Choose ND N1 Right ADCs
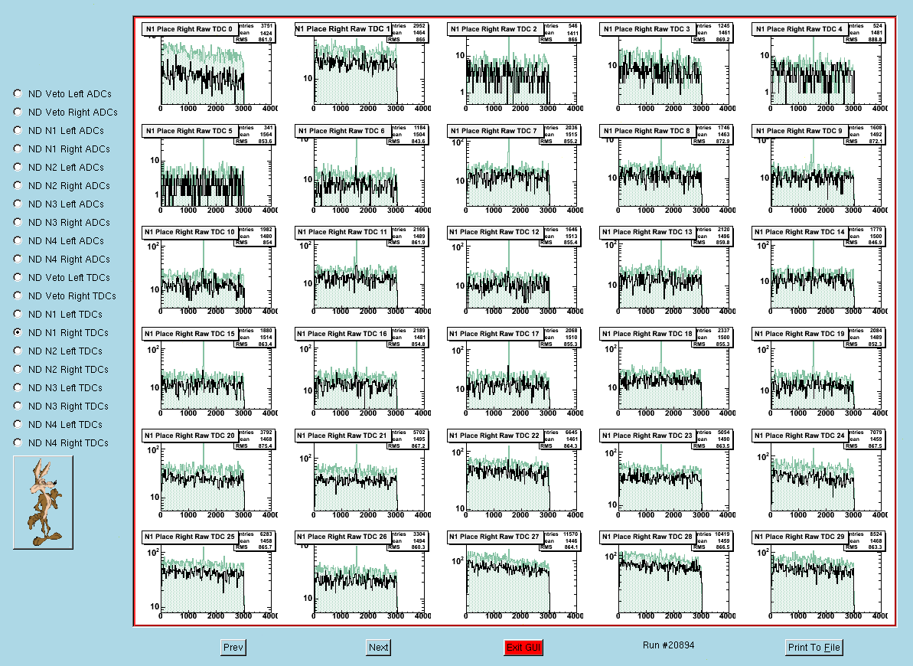 18,149
